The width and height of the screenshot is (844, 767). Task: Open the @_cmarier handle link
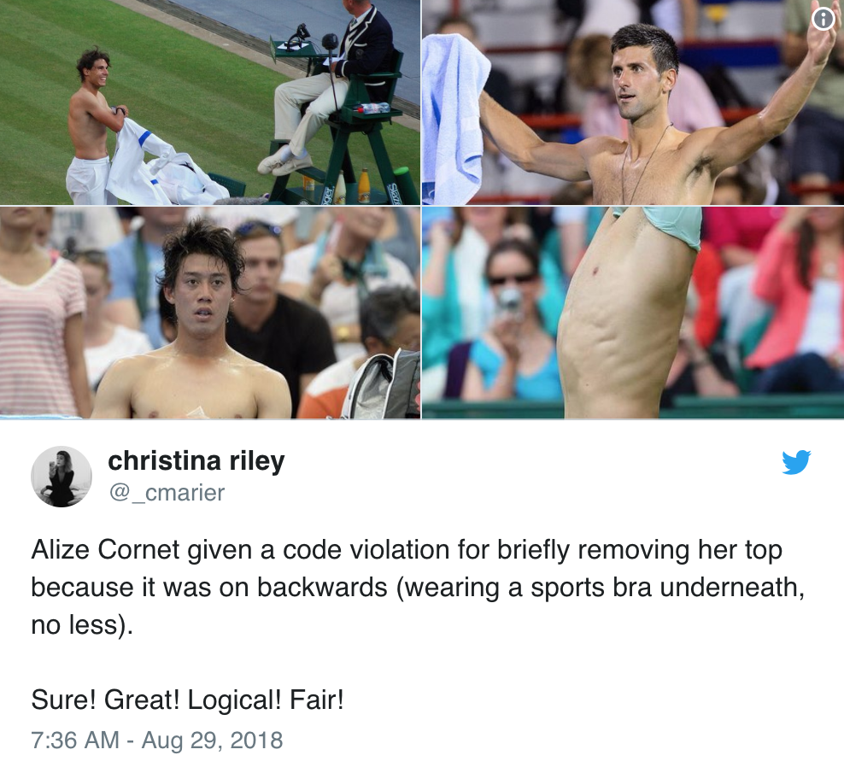[167, 493]
